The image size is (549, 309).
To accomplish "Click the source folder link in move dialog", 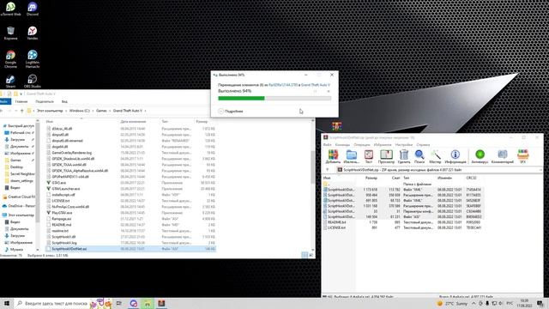I will click(x=283, y=85).
